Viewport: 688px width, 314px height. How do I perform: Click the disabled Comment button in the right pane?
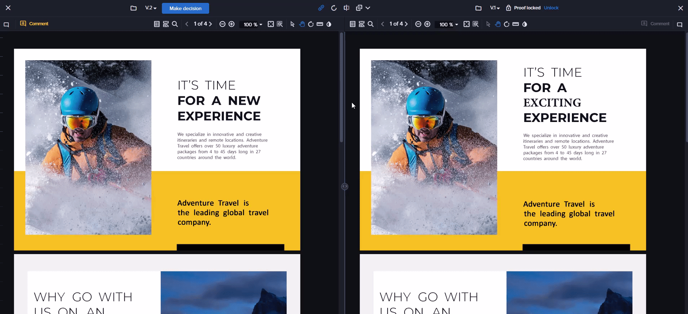[655, 24]
